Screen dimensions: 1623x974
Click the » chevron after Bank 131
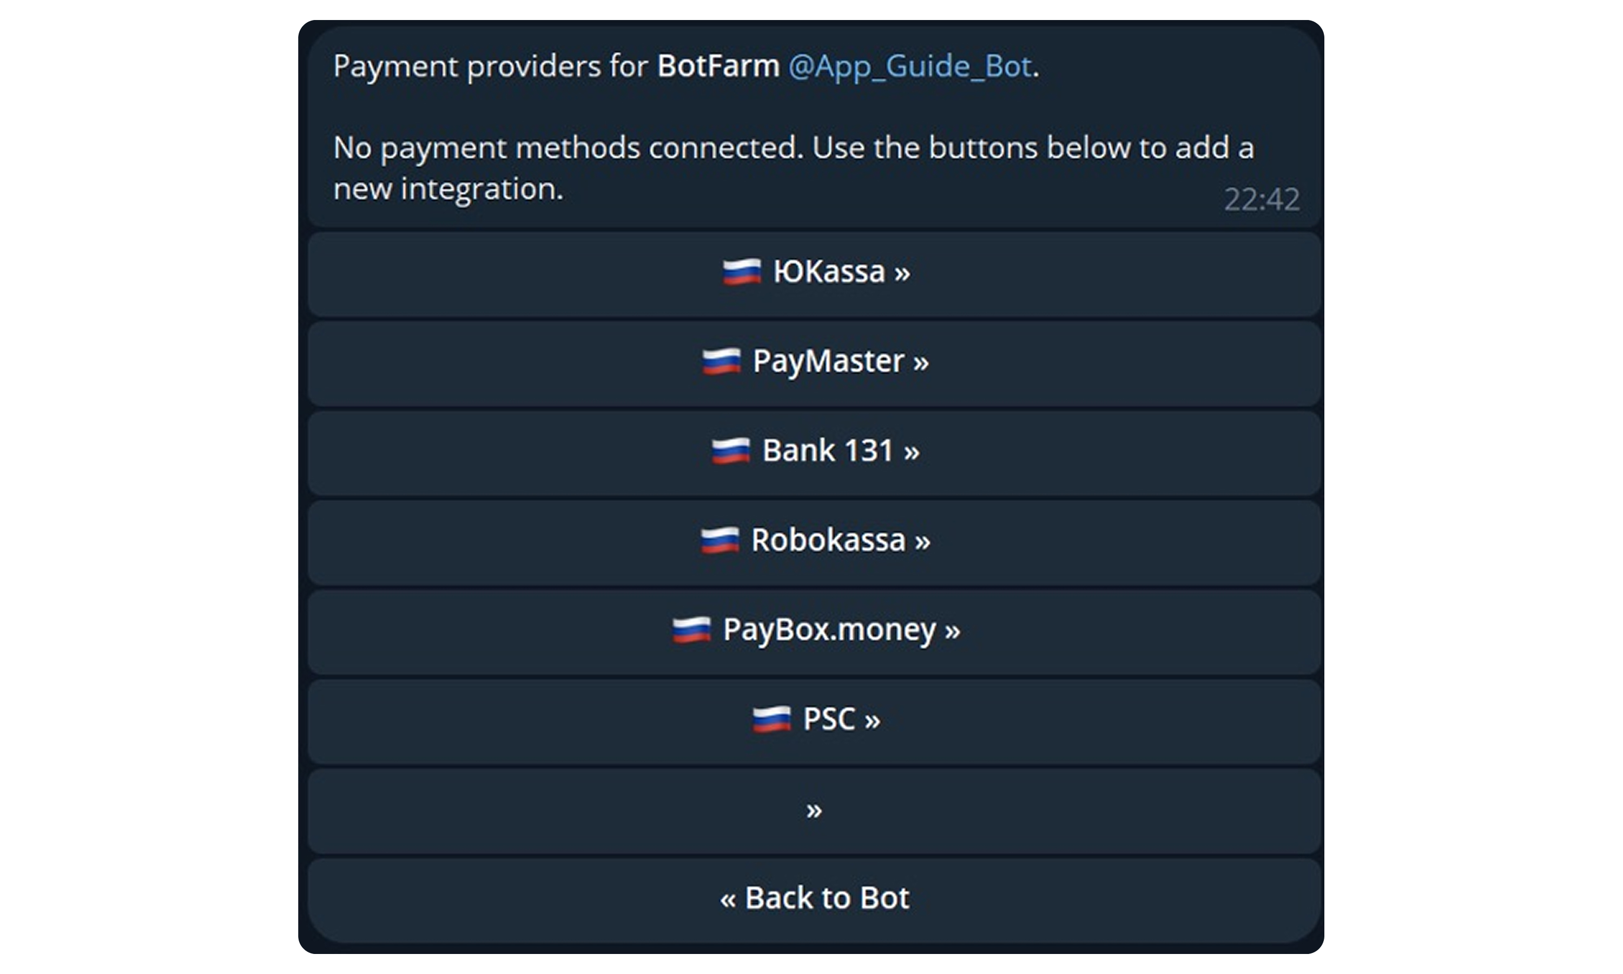911,452
